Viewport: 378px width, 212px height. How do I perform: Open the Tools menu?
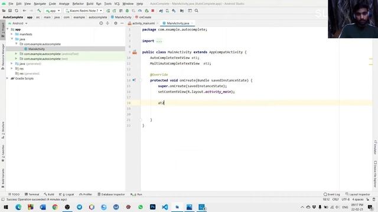107,4
